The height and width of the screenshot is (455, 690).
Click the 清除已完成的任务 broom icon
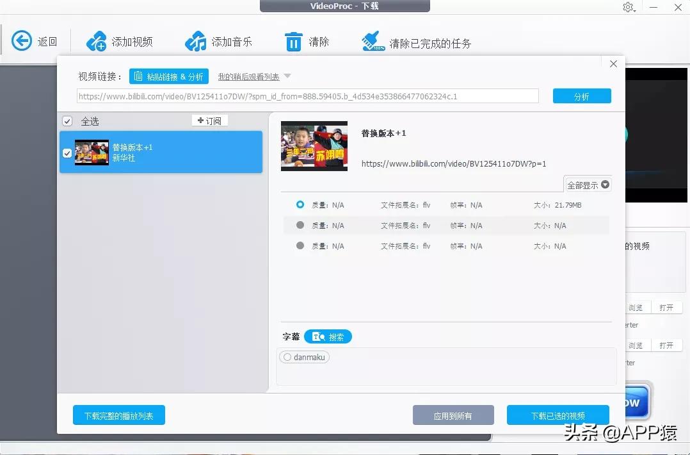pos(373,40)
